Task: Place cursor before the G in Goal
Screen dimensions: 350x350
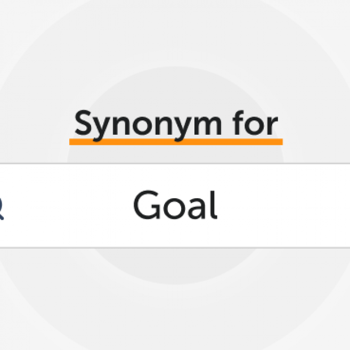Action: coord(132,206)
